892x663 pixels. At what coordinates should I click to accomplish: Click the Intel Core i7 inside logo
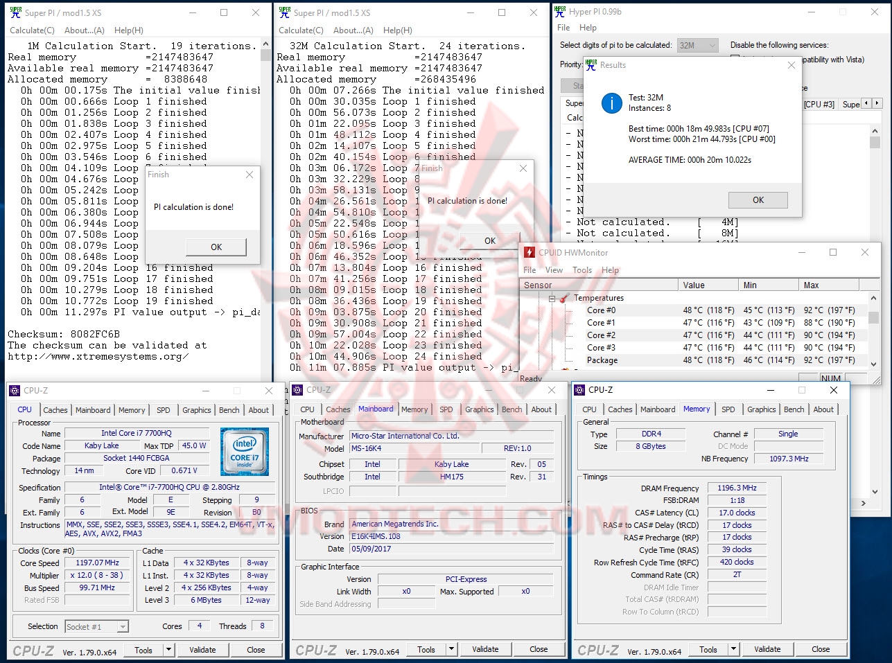tap(245, 452)
